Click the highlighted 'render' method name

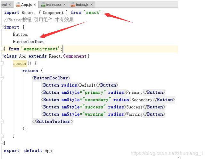coord(20,63)
